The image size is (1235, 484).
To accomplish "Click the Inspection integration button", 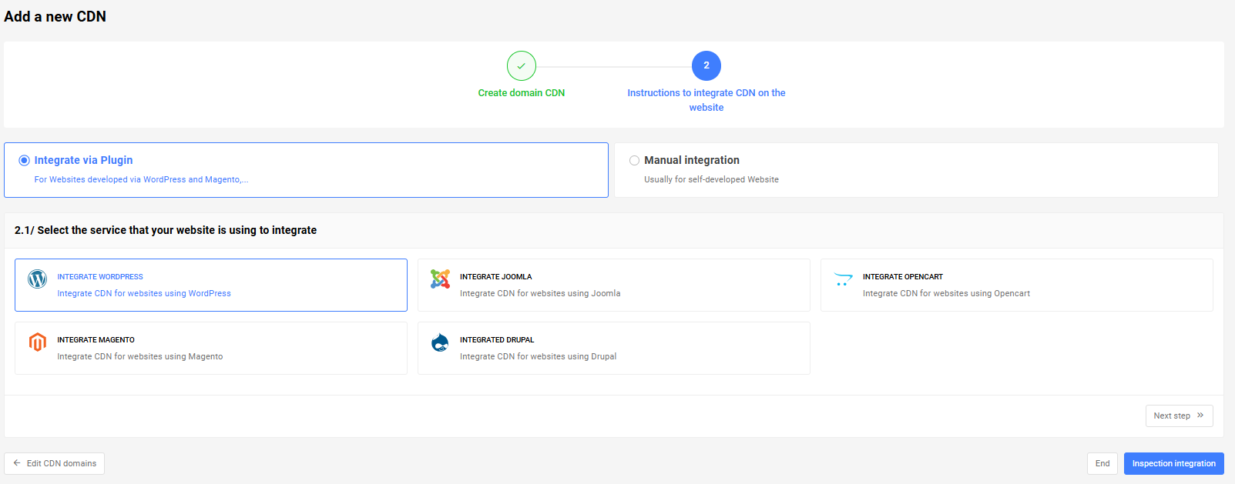I will pos(1173,463).
